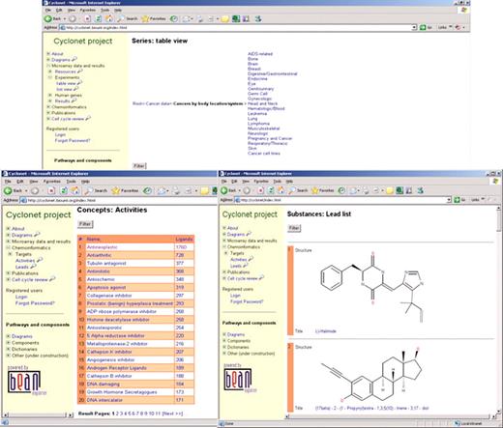Click Go button in the Series table view window
Viewport: 503px width, 428px height.
[x=426, y=28]
